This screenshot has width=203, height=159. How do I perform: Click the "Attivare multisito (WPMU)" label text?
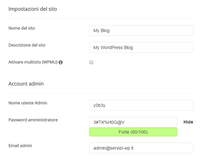click(33, 62)
